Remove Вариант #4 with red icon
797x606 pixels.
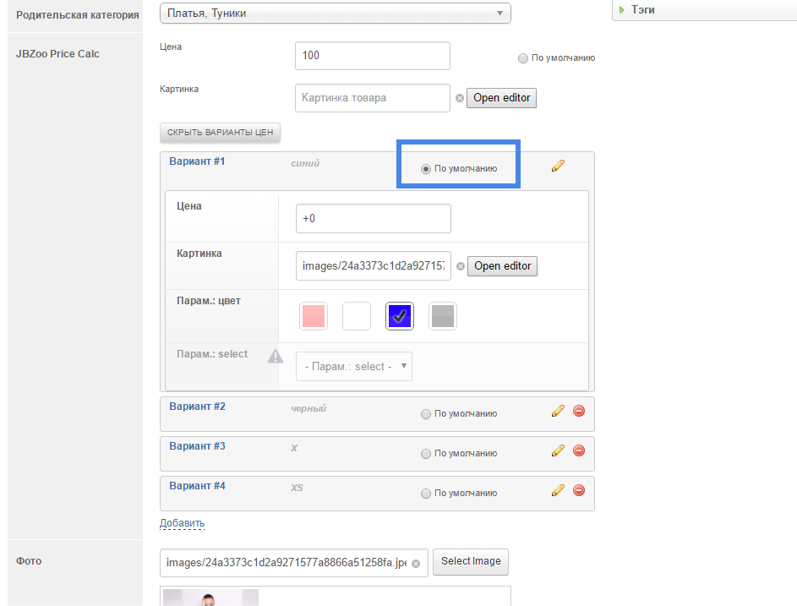point(579,490)
